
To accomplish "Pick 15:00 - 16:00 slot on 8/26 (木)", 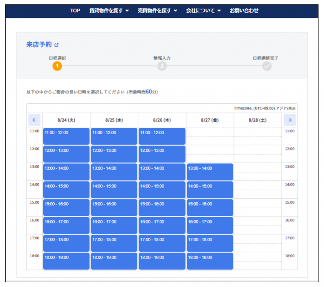I will click(x=162, y=208).
